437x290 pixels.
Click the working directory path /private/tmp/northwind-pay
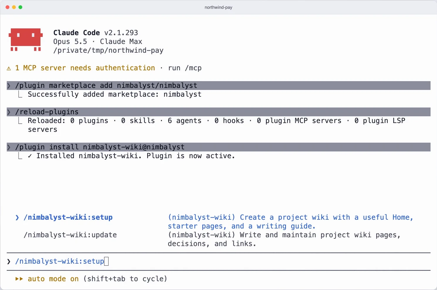coord(108,50)
